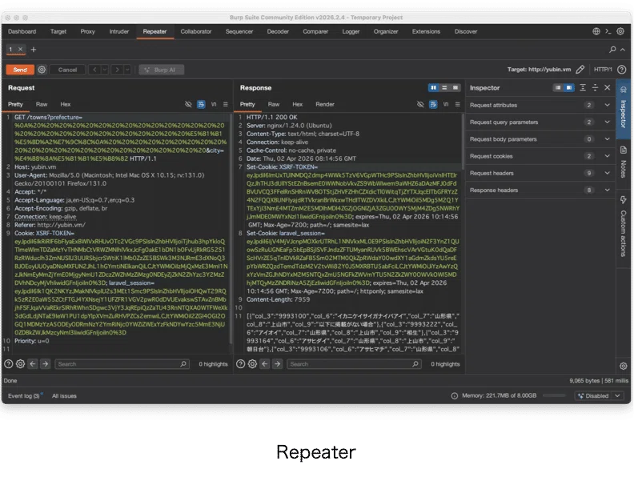Click Request search field
This screenshot has height=501, width=634.
pyautogui.click(x=122, y=364)
